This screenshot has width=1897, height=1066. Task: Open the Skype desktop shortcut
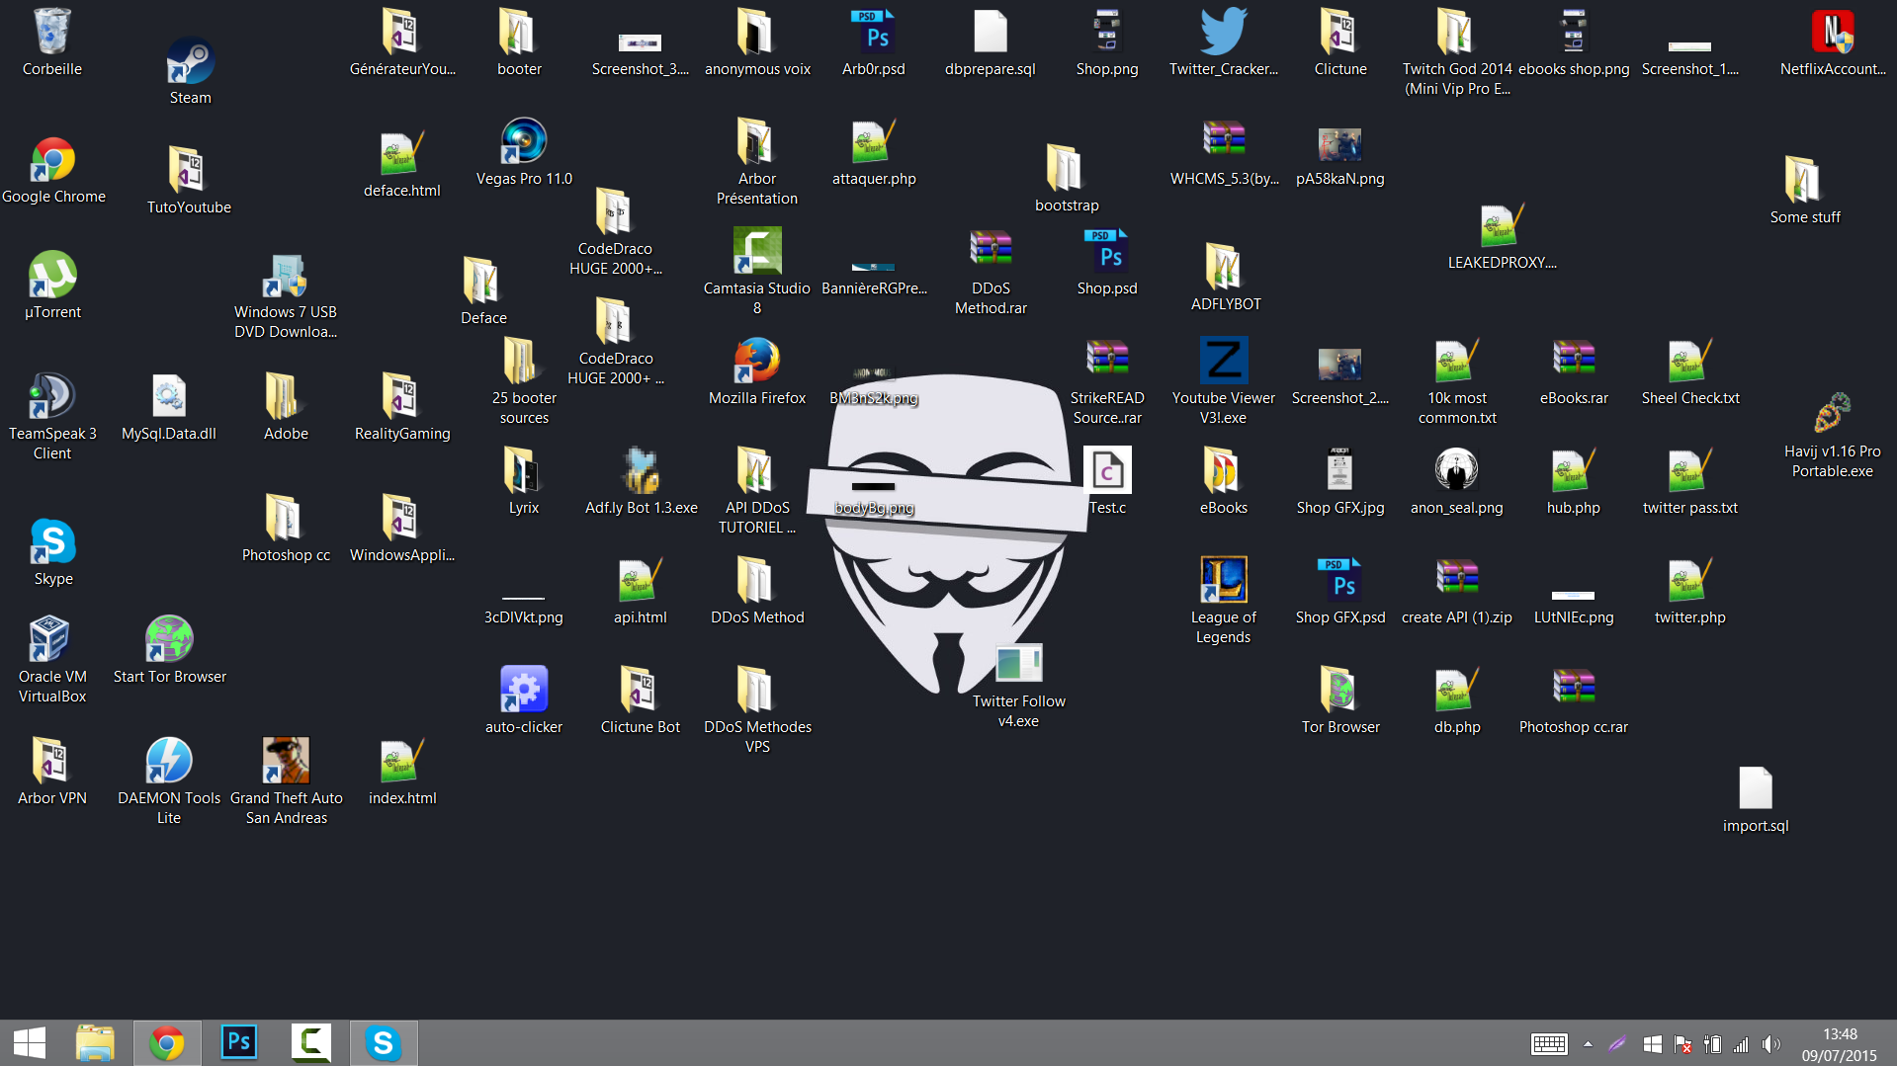[x=53, y=551]
